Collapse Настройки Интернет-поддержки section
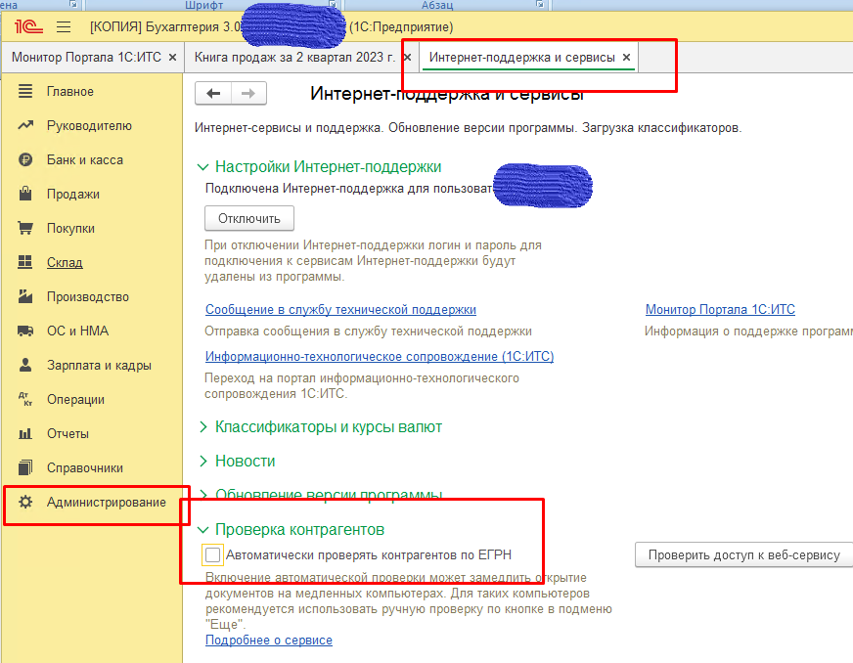Viewport: 853px width, 663px height. 202,167
